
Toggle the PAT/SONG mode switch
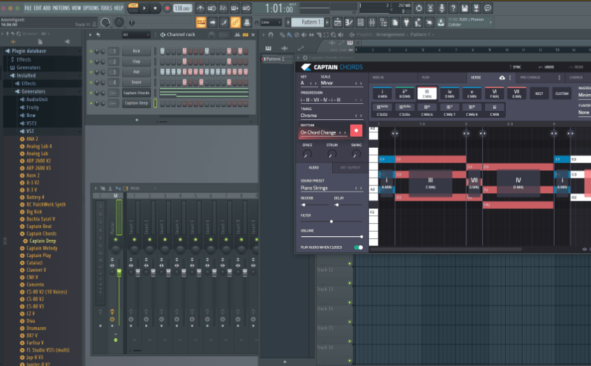coord(133,8)
